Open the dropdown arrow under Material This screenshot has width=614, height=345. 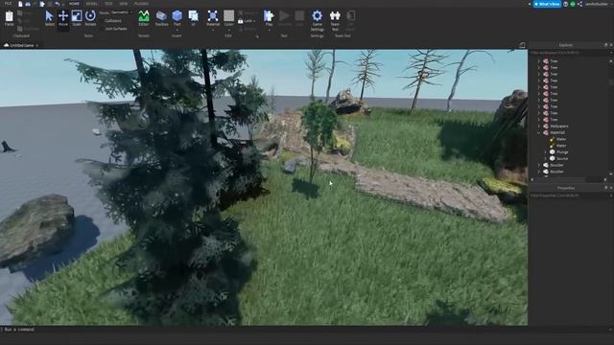click(213, 30)
